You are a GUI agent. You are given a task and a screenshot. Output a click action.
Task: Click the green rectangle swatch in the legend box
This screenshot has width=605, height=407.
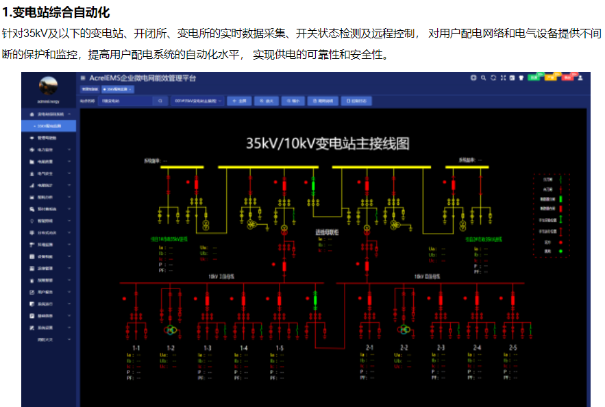click(x=560, y=199)
